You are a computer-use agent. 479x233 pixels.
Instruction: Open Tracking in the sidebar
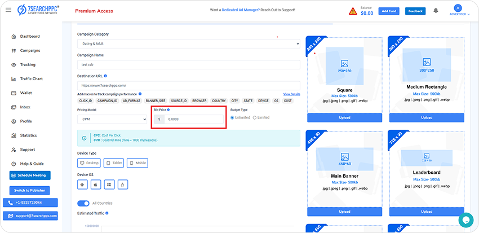tap(28, 64)
